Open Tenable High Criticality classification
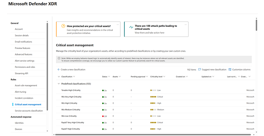Screen dimensions: 264x136 tap(71, 90)
